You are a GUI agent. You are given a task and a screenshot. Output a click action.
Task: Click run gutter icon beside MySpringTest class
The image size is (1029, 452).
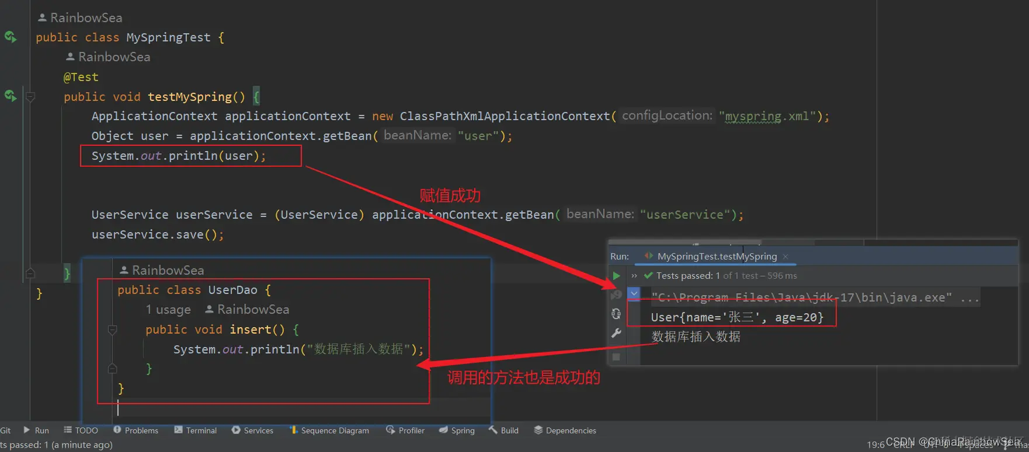click(x=11, y=37)
